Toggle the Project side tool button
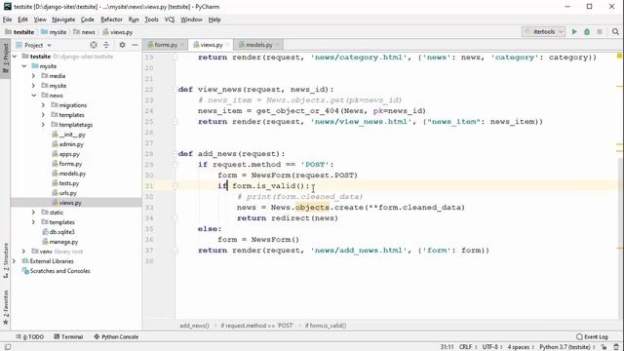The width and height of the screenshot is (624, 351). coord(5,58)
